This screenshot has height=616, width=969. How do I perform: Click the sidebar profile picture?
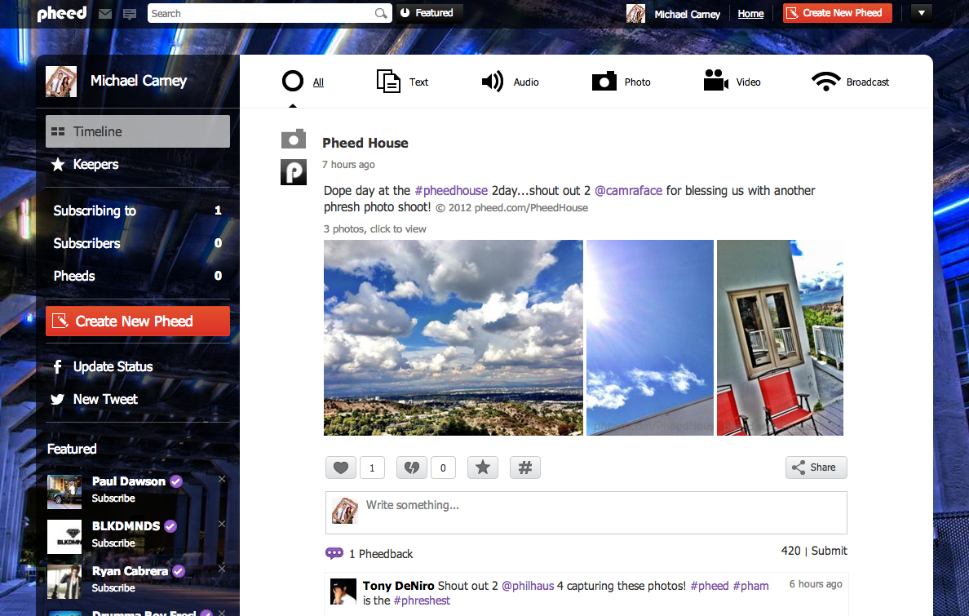tap(61, 82)
